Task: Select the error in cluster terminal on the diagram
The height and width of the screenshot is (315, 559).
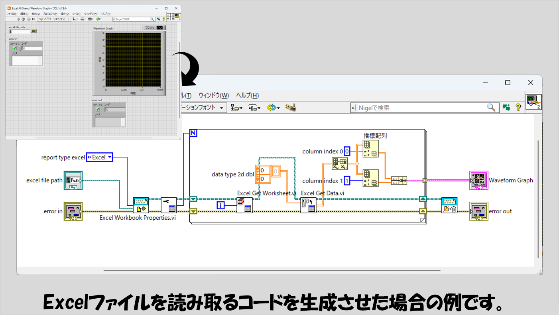Action: [x=73, y=211]
